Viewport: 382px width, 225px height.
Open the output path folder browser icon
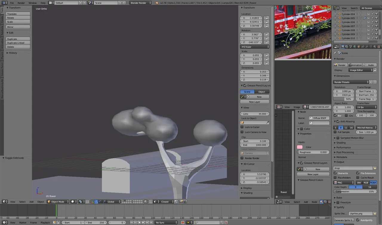pos(375,168)
